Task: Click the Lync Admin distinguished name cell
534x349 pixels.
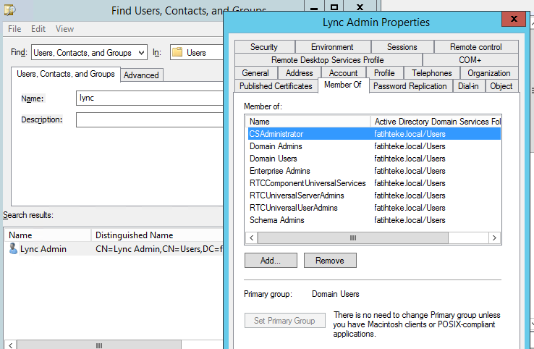Action: click(x=159, y=249)
